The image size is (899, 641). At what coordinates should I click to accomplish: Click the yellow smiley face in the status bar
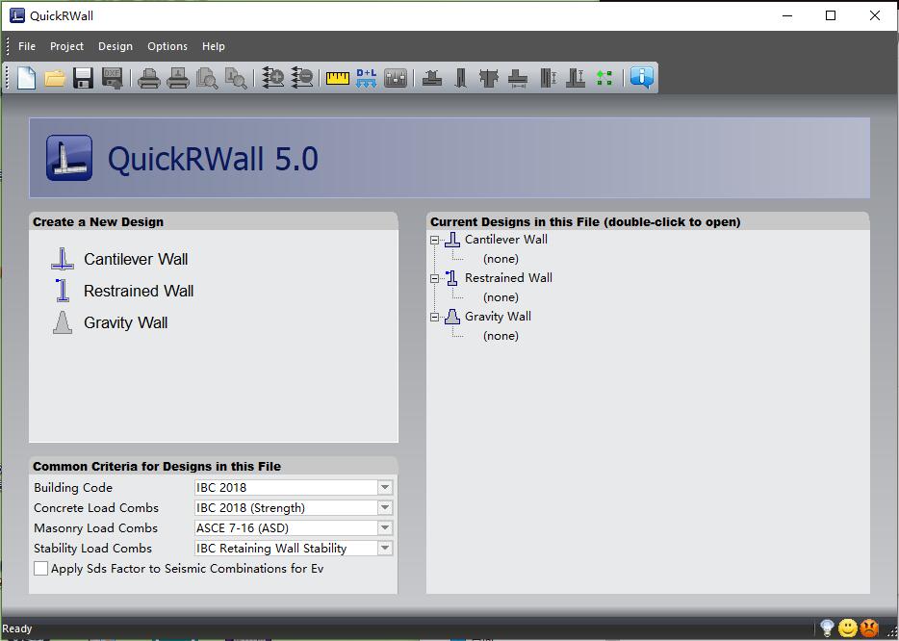tap(848, 628)
